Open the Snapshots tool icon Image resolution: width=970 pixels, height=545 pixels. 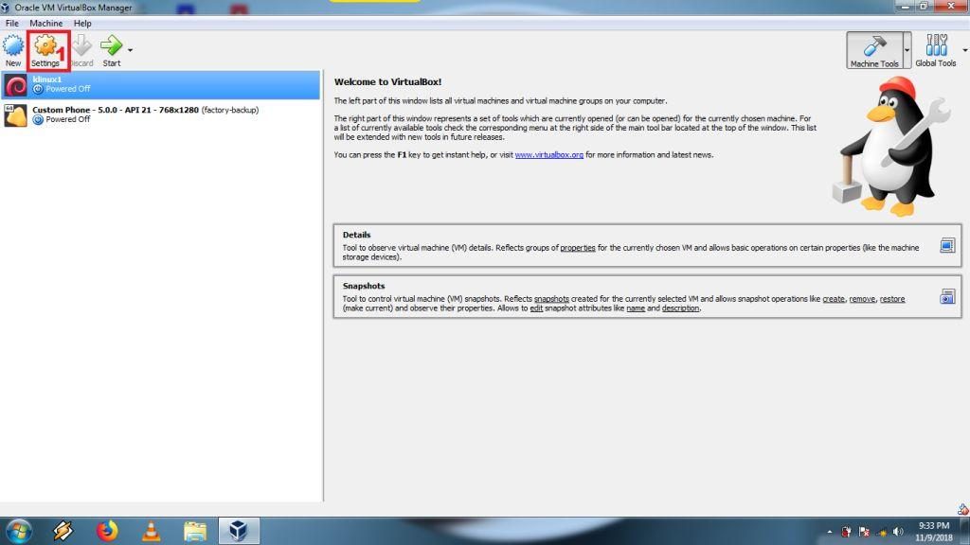(x=947, y=297)
